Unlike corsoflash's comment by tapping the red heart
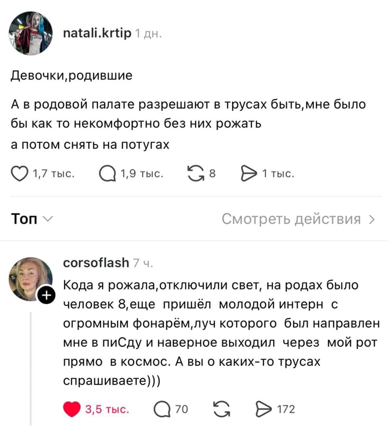This screenshot has width=388, height=431. [73, 408]
